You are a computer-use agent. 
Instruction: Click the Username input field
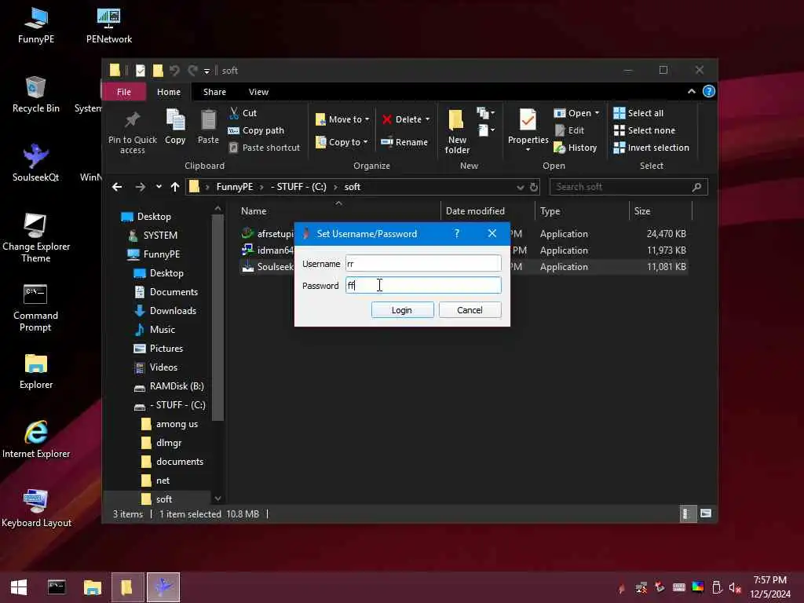coord(423,264)
